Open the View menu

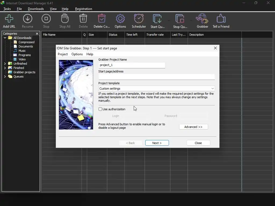coord(53,9)
